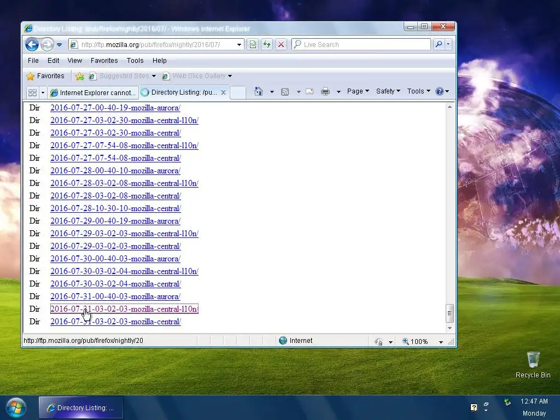Click the Read Mail icon
The height and width of the screenshot is (420, 560).
pyautogui.click(x=310, y=92)
